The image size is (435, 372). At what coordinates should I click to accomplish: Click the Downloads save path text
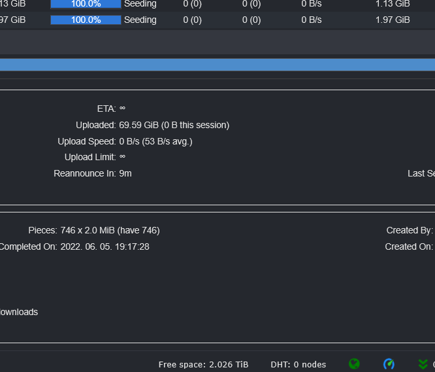click(x=18, y=312)
